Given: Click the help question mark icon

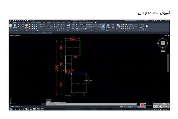Looking at the screenshot, I should (x=160, y=21).
